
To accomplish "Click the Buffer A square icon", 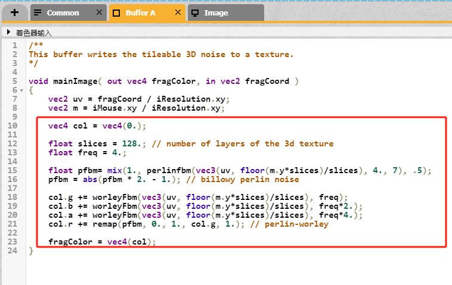I will click(116, 12).
